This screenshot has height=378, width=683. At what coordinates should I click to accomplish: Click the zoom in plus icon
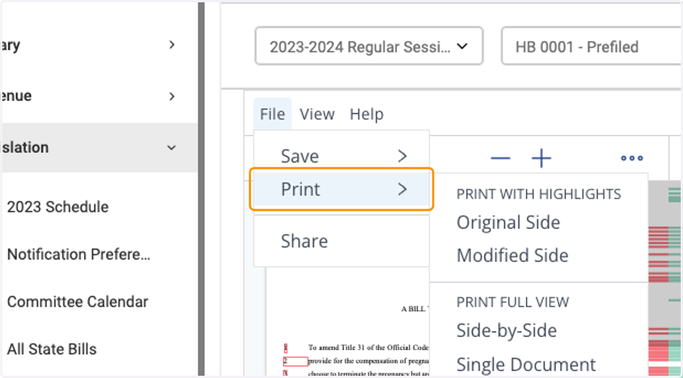click(x=541, y=159)
